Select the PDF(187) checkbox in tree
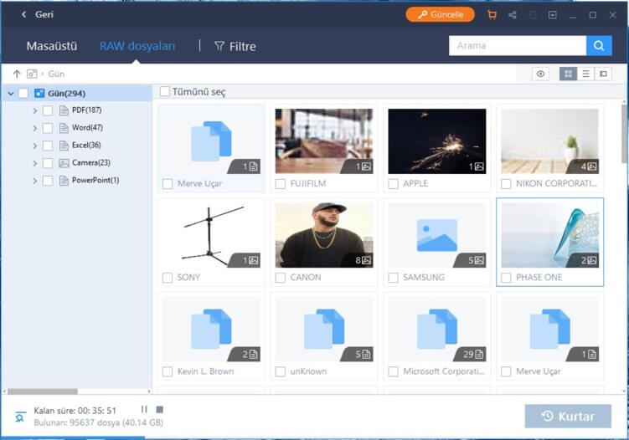Viewport: 629px width, 440px height. (x=48, y=110)
